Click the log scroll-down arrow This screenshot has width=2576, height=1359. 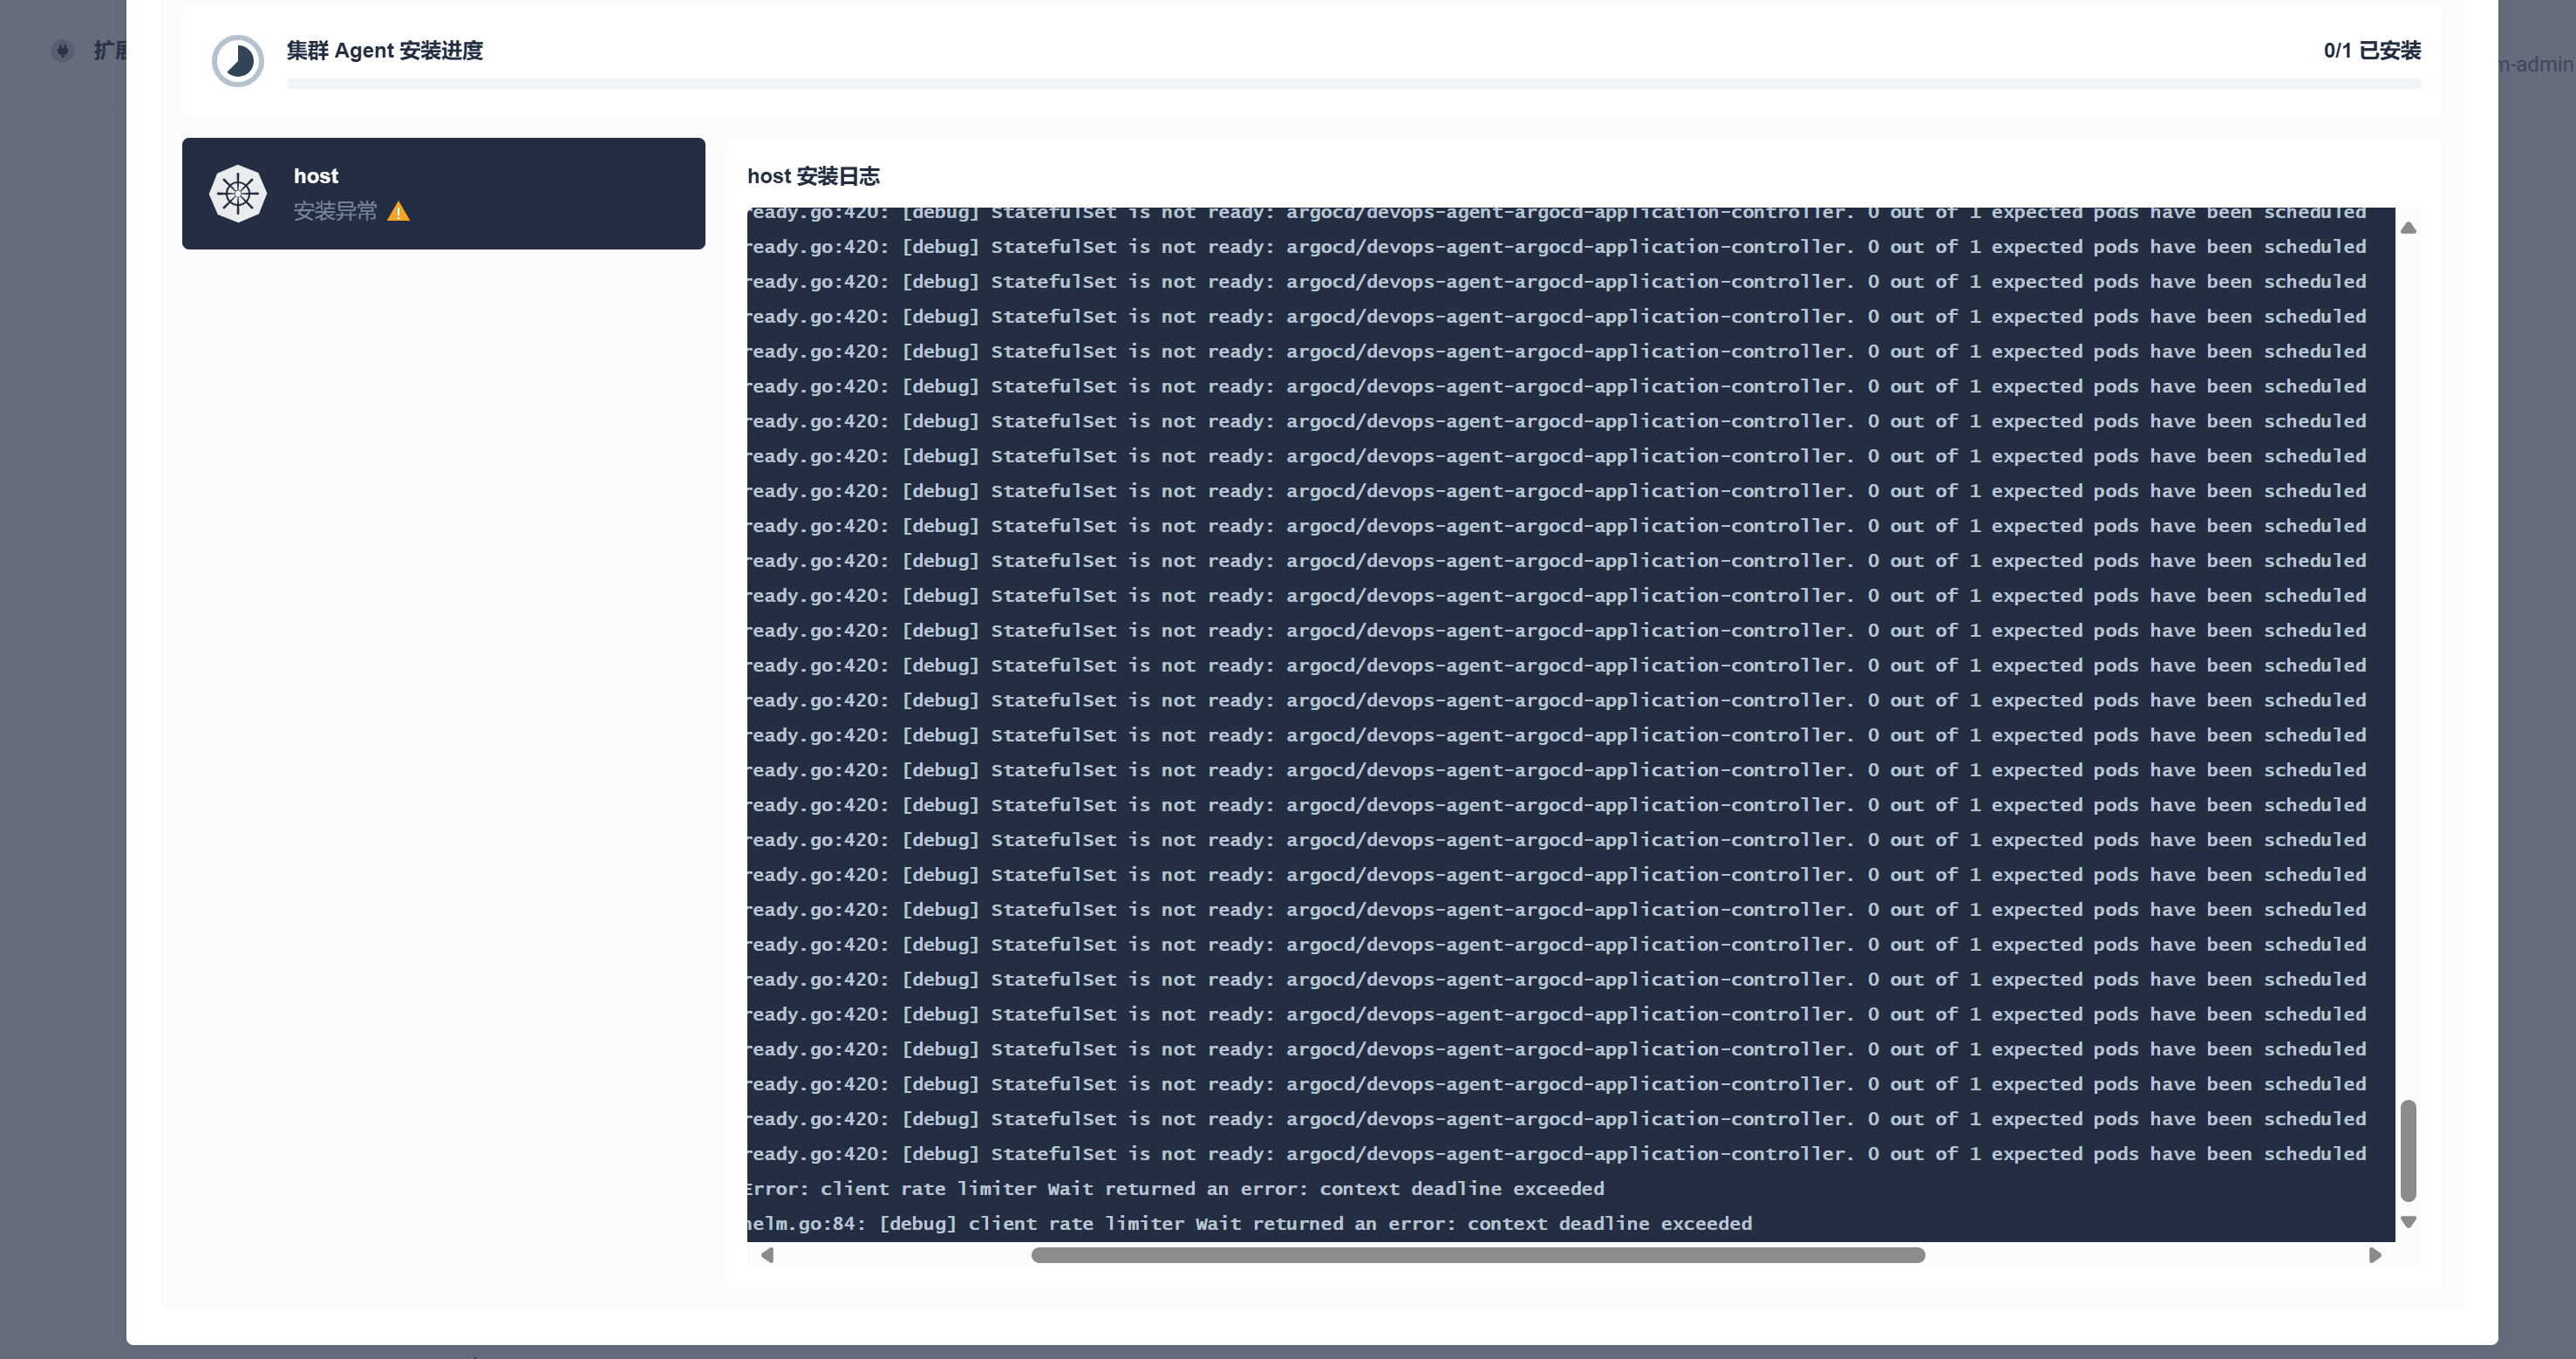point(2408,1222)
